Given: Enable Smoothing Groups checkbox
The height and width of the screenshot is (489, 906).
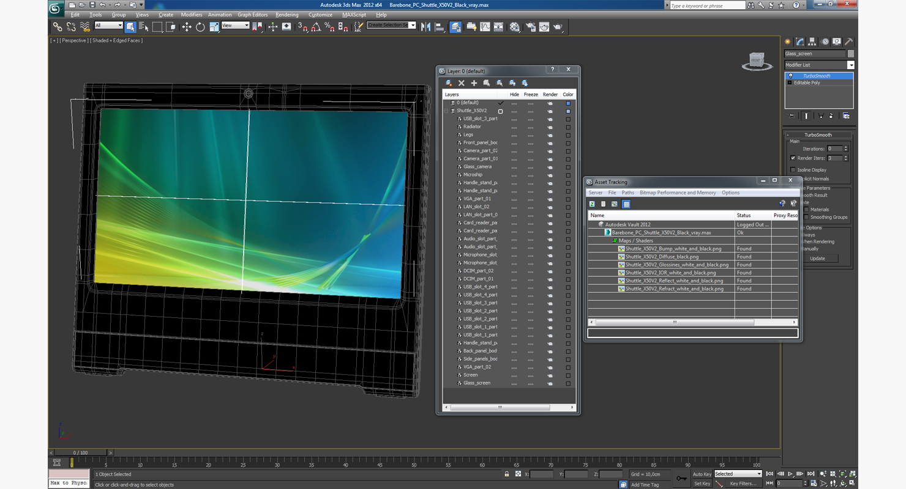Looking at the screenshot, I should click(x=806, y=217).
